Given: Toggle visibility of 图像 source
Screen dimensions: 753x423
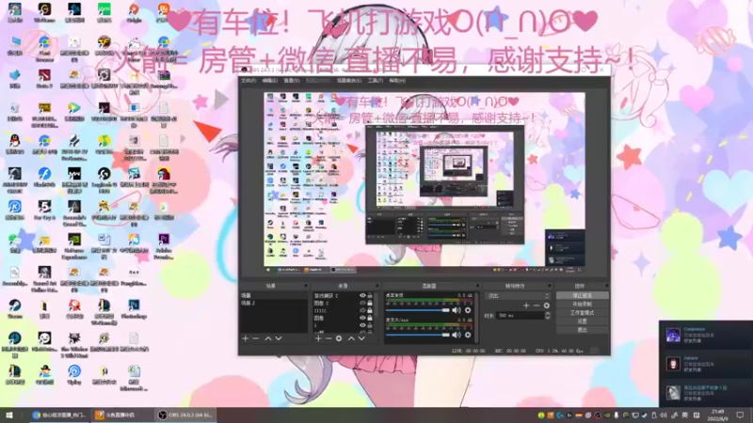Looking at the screenshot, I should tap(362, 318).
